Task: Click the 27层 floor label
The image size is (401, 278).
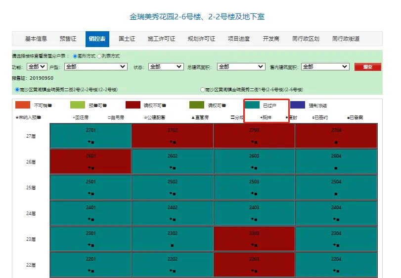Action: (31, 136)
